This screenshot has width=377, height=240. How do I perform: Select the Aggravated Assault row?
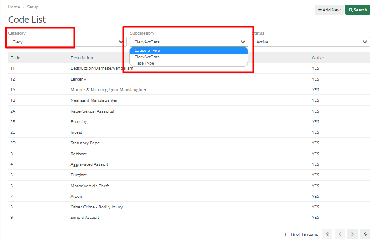pyautogui.click(x=189, y=164)
